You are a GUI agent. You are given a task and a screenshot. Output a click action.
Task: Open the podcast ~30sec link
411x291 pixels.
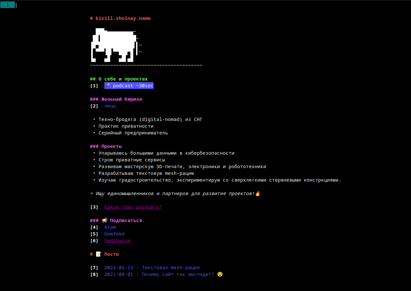pyautogui.click(x=129, y=86)
